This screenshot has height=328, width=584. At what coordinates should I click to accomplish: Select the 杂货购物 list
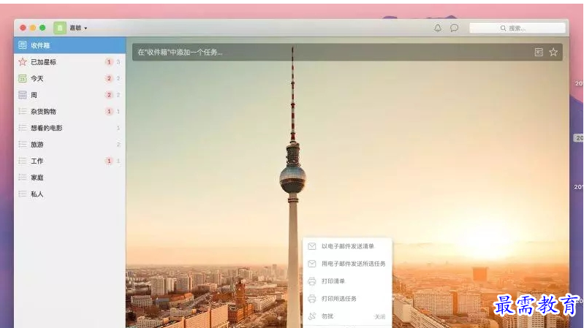(x=69, y=111)
